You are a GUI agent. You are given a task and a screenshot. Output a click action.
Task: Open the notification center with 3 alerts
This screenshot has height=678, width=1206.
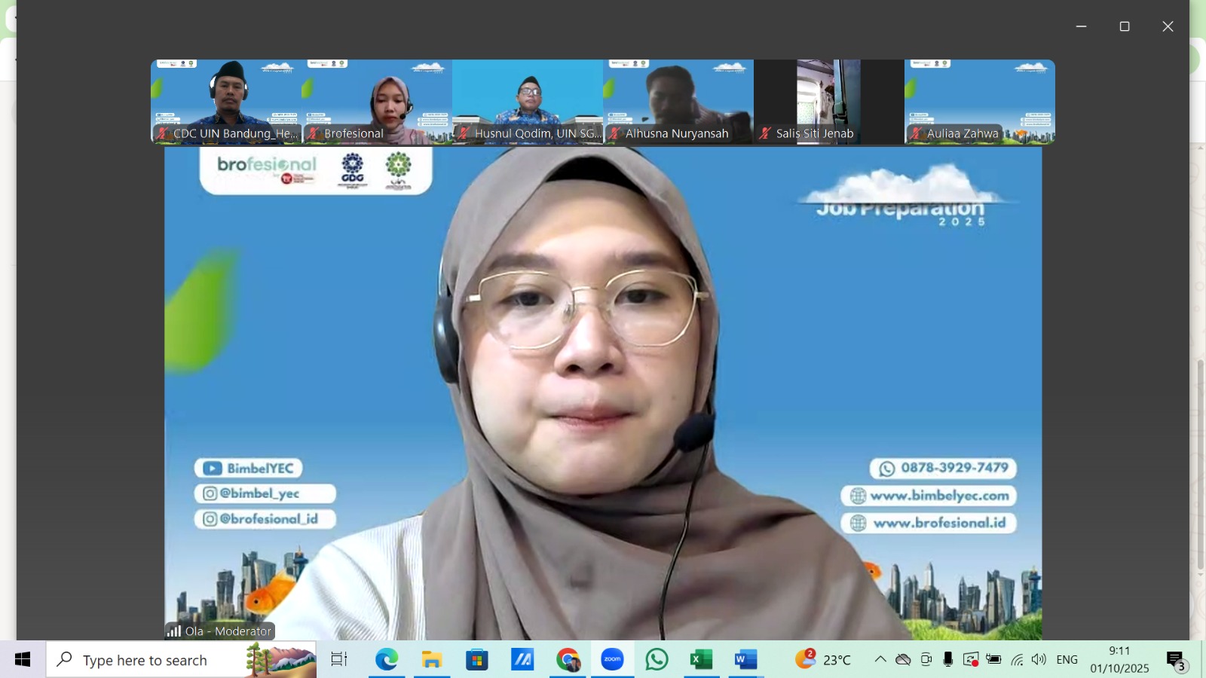(1176, 661)
